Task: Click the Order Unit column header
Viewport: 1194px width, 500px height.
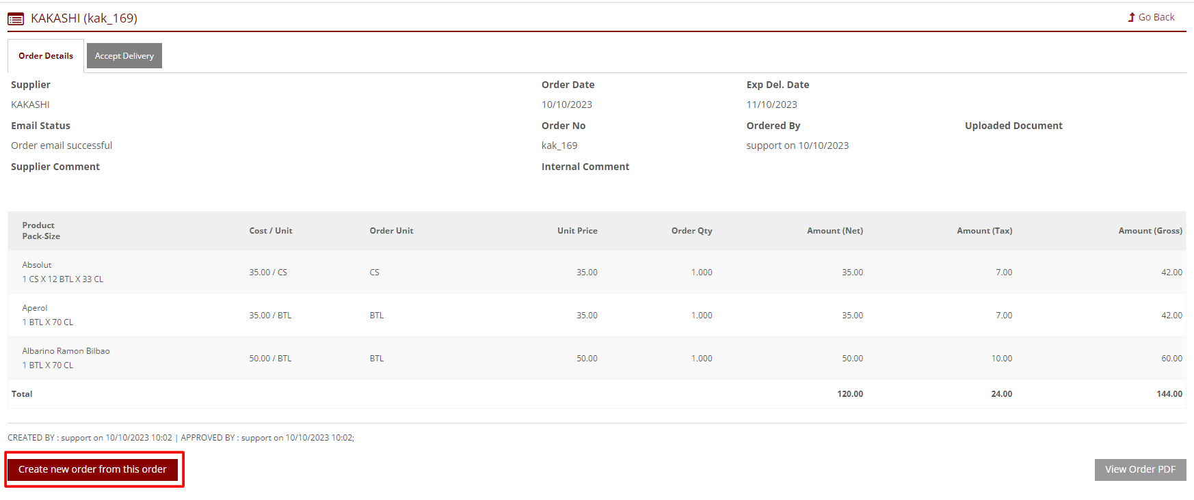Action: point(391,231)
